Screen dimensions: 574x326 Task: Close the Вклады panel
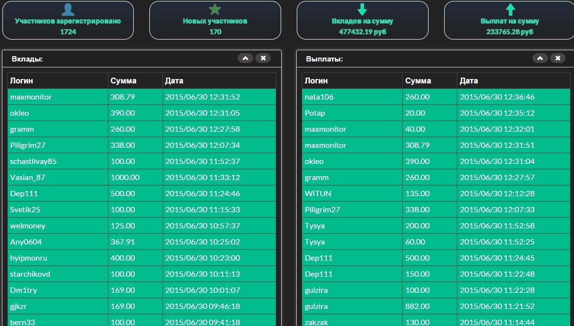263,58
